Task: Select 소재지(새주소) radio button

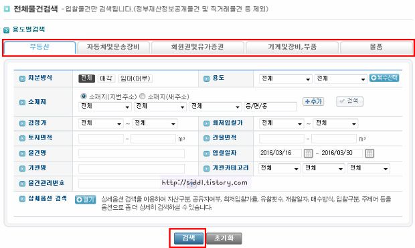Action: point(143,96)
